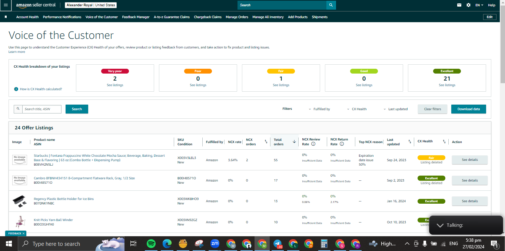
Task: Expand the Talking panel chevron
Action: point(440,225)
